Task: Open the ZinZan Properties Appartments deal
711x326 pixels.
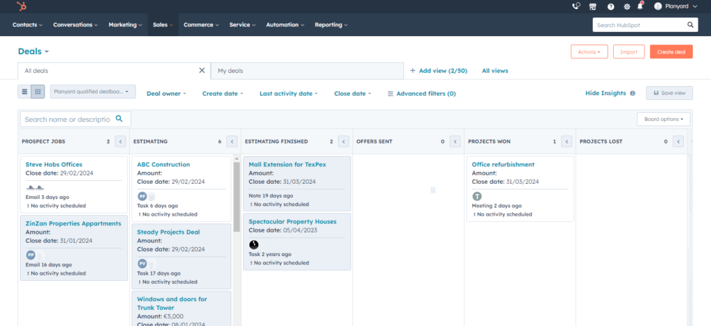Action: point(74,223)
